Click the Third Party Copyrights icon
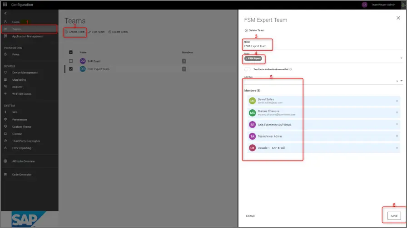Image resolution: width=407 pixels, height=229 pixels. 5,141
